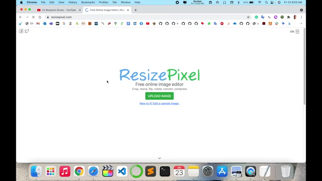This screenshot has height=181, width=322.
Task: Click the Wi-Fi status icon
Action: pos(259,2)
